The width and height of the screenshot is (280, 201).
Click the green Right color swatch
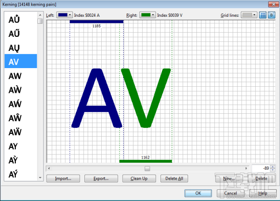[x=146, y=15]
